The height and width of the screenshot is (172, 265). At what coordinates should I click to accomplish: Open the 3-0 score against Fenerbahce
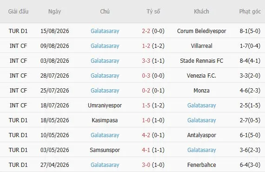tap(146, 165)
